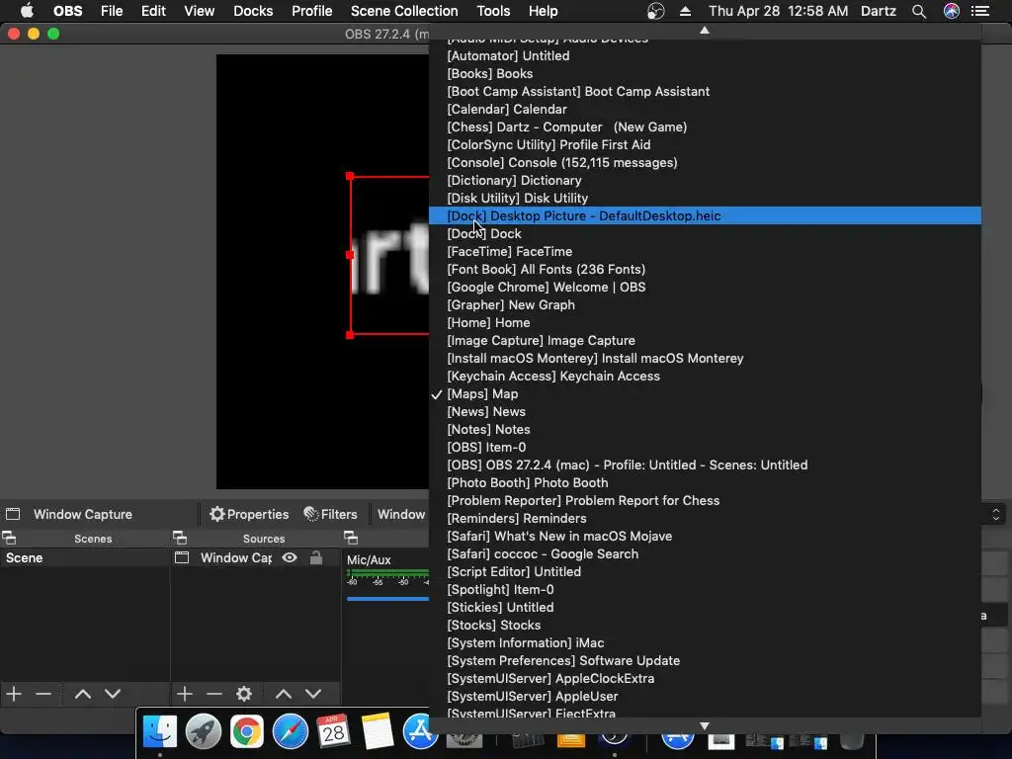Screen dimensions: 1012x759
Task: Move source down in Sources panel
Action: (313, 694)
